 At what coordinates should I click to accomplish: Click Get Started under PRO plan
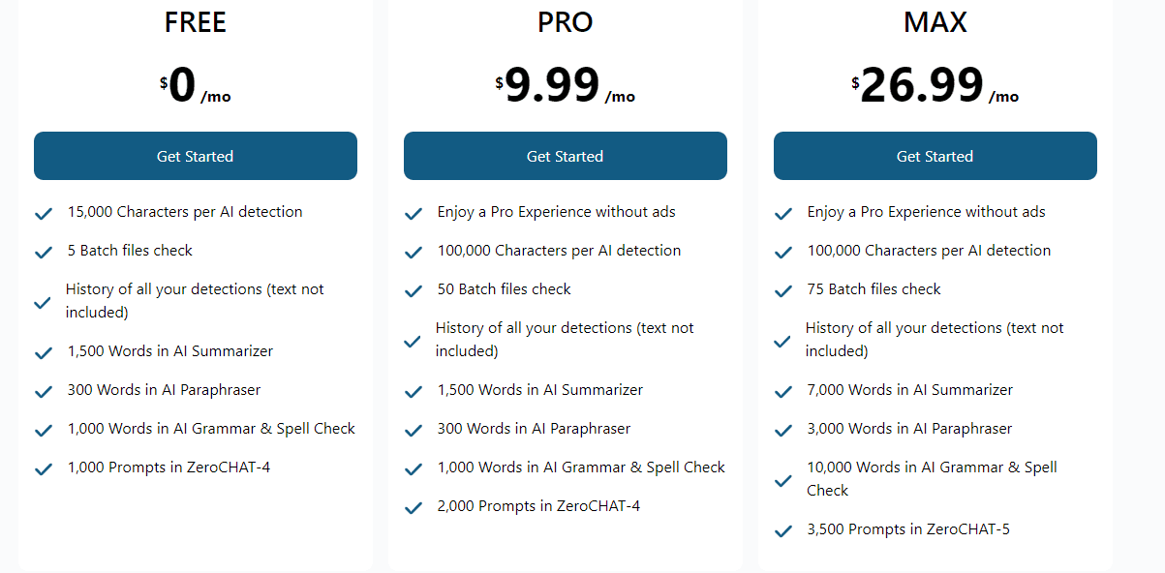pyautogui.click(x=566, y=156)
